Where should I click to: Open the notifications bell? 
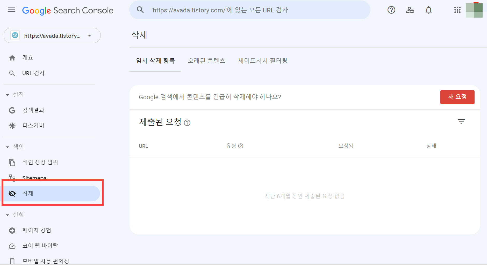[429, 10]
